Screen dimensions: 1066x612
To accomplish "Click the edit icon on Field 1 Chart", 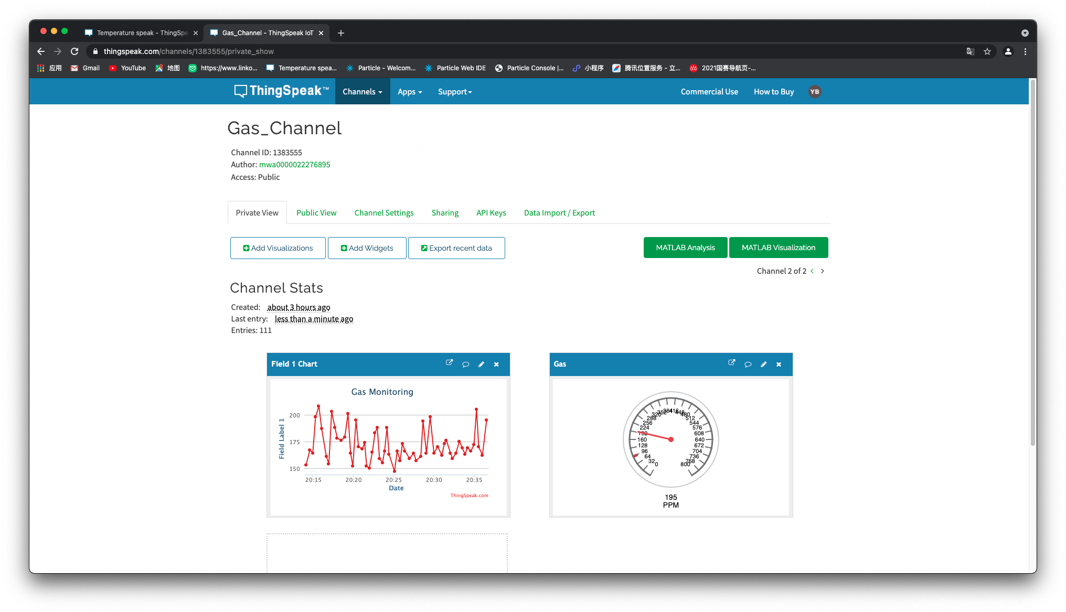I will coord(481,364).
